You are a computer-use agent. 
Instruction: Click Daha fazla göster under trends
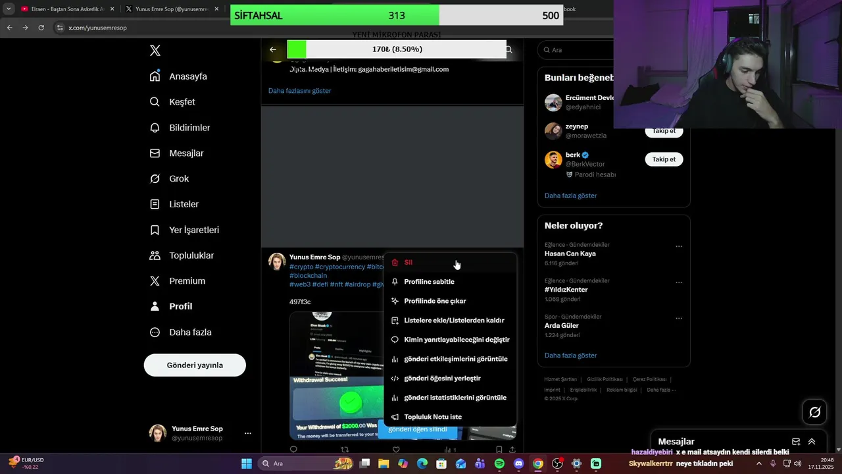pyautogui.click(x=570, y=355)
